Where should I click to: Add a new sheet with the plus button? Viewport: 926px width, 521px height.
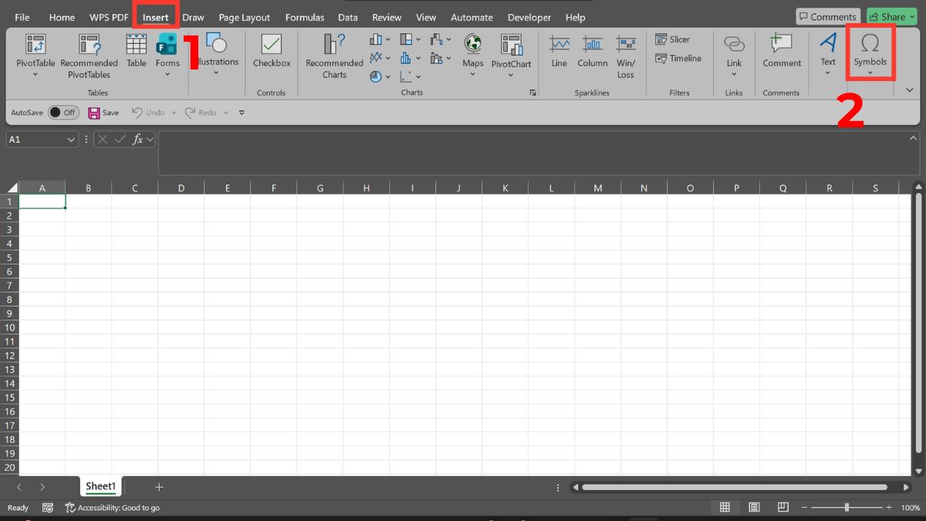click(x=159, y=486)
